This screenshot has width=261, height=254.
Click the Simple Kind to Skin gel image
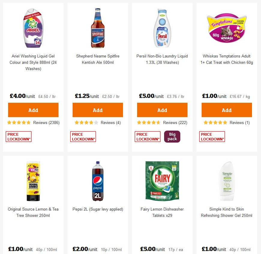(x=226, y=181)
